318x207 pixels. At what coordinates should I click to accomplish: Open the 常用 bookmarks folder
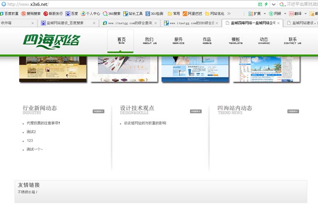click(173, 14)
